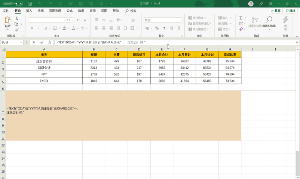Click the font color A swatch

coord(73,28)
